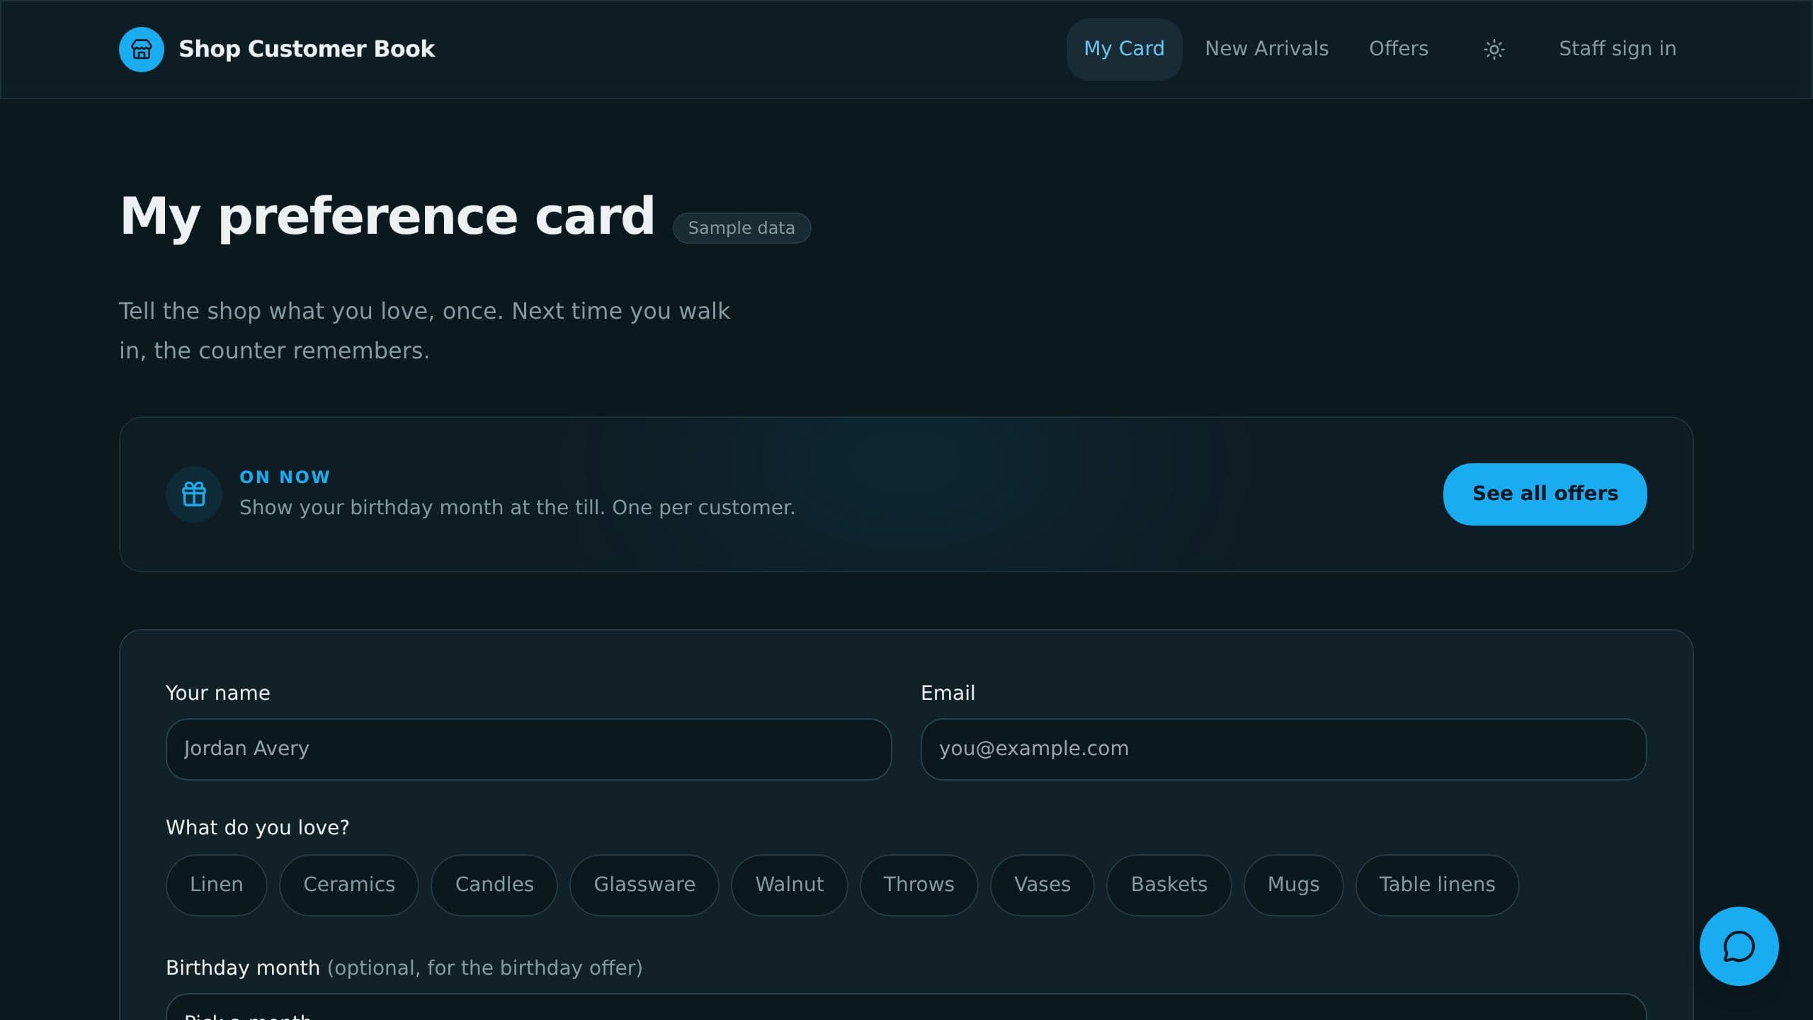Click the birthday month offer description text
Screen dimensions: 1813x1020
517,508
